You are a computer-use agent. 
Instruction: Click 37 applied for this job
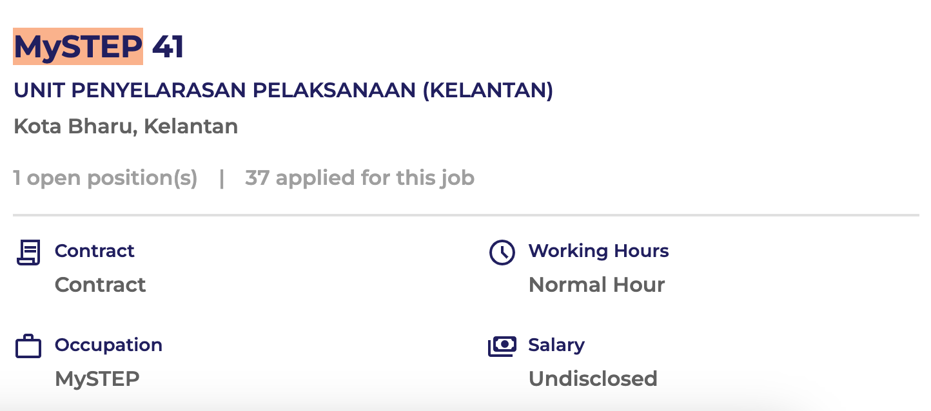359,178
